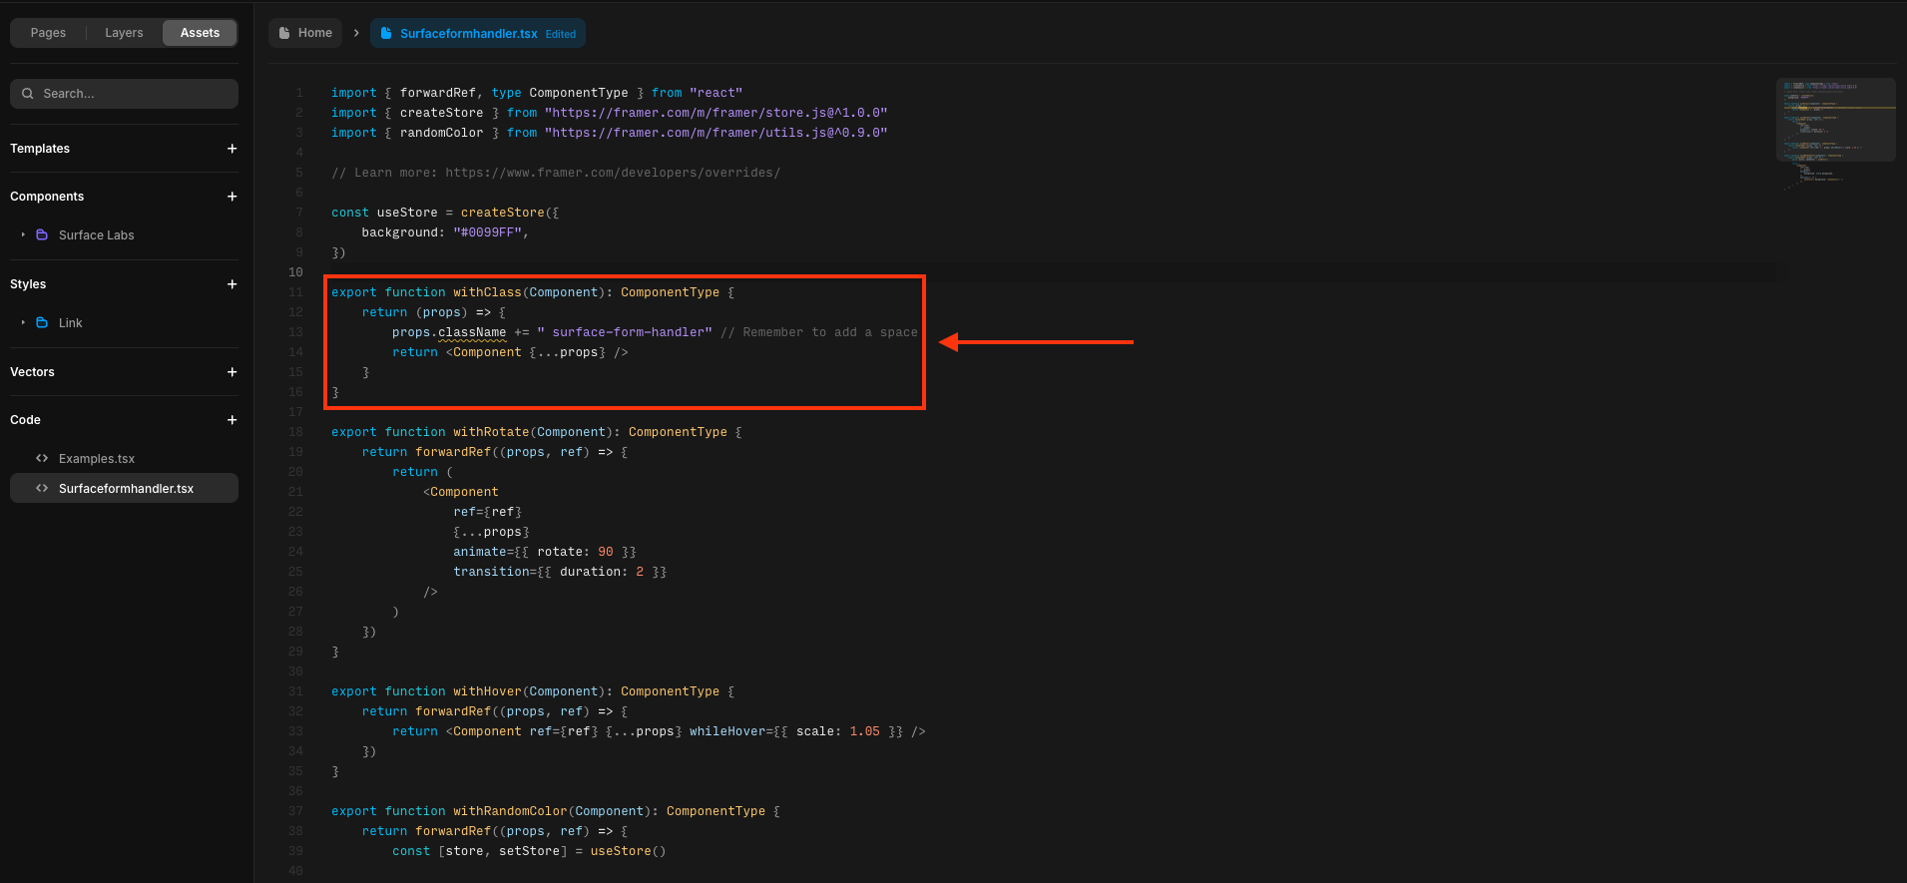Switch to the Layers tab
This screenshot has height=883, width=1907.
pyautogui.click(x=124, y=33)
